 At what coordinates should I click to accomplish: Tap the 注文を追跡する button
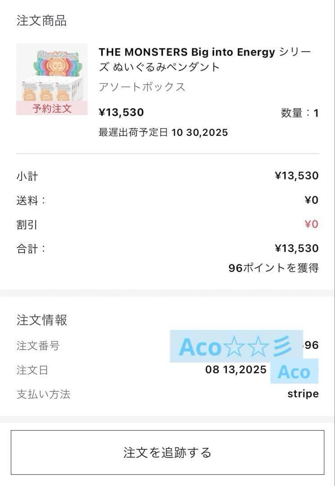pos(167,452)
